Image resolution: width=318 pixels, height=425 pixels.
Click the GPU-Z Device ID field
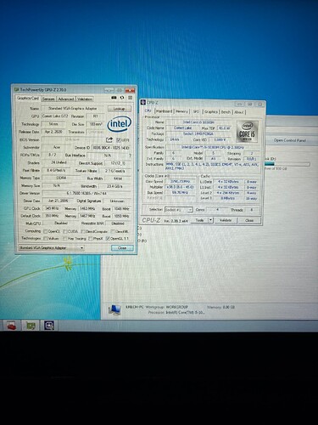click(x=111, y=148)
